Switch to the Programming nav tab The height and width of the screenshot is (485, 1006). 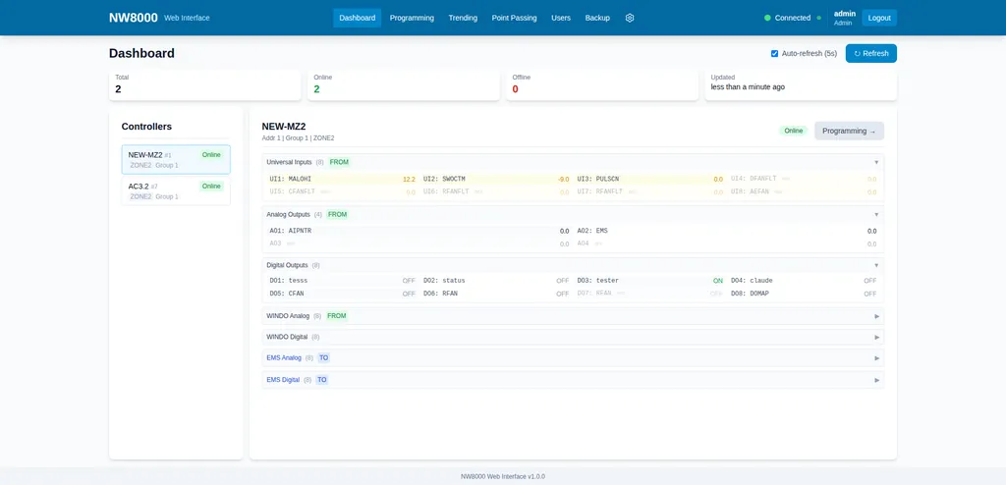point(412,18)
